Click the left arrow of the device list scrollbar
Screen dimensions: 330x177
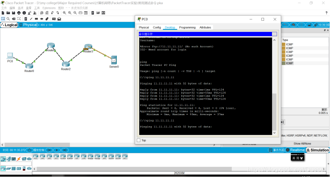[x=35, y=169]
